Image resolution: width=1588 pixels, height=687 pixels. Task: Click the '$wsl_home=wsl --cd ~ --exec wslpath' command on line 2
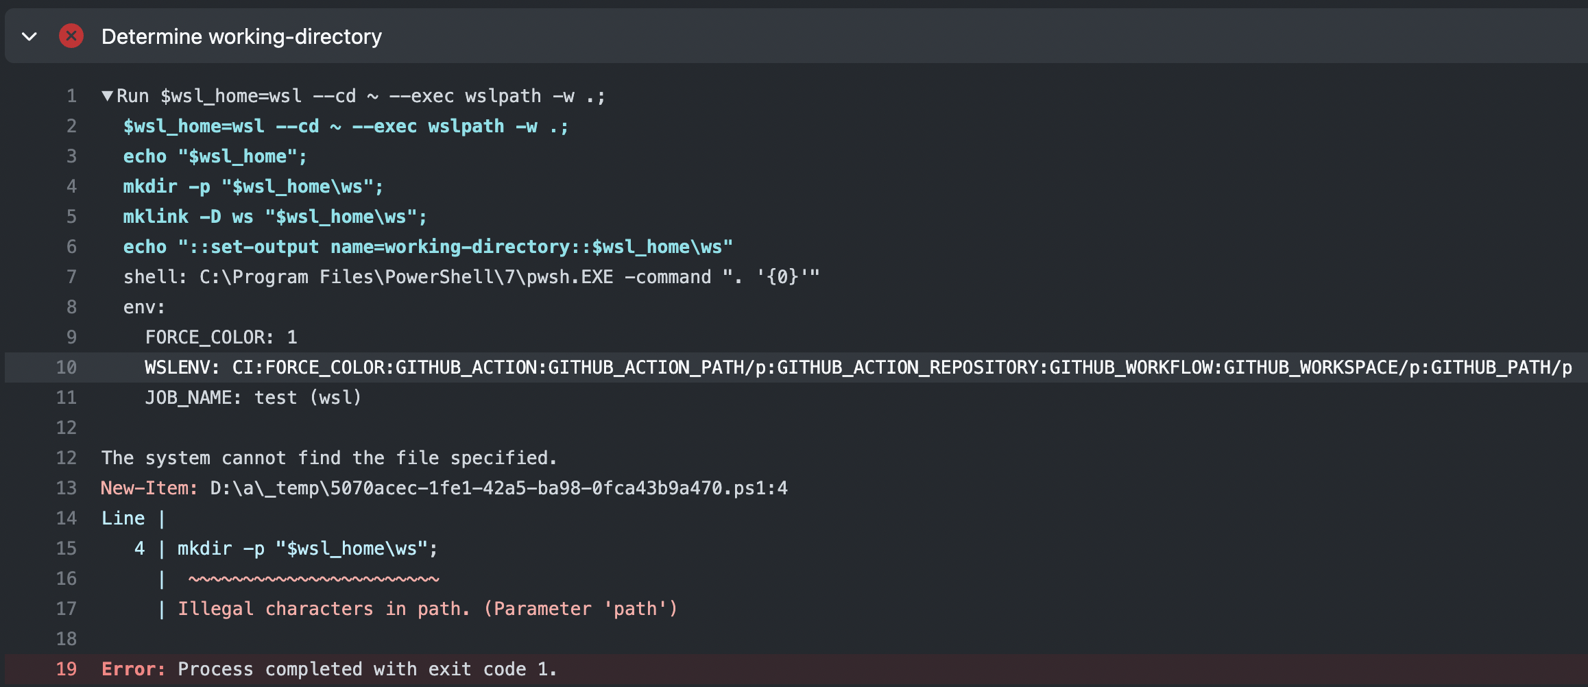coord(346,126)
